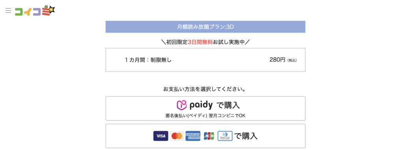Image resolution: width=404 pixels, height=150 pixels.
Task: Click the 月額読み放題プラン:3D header banner
Action: click(205, 27)
